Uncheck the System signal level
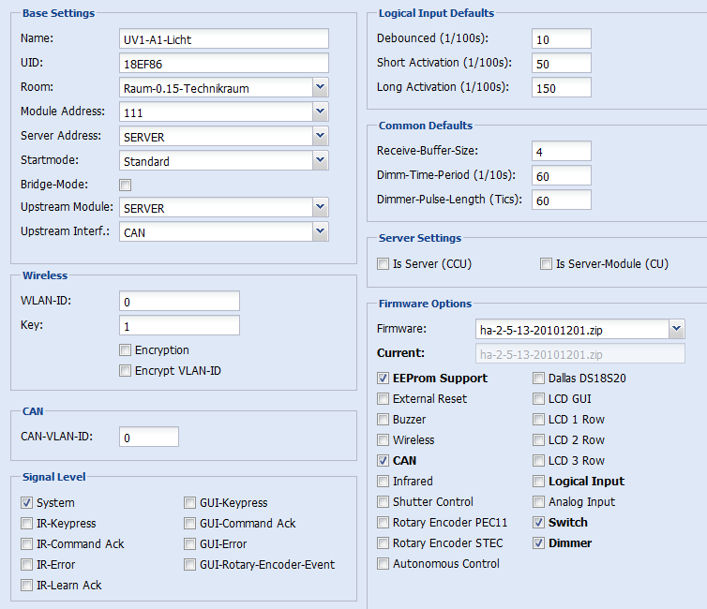 [27, 502]
